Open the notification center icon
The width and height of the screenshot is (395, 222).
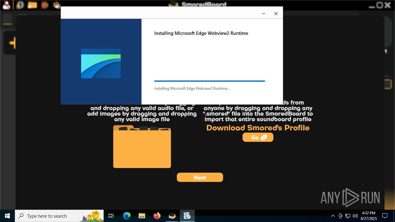point(385,216)
